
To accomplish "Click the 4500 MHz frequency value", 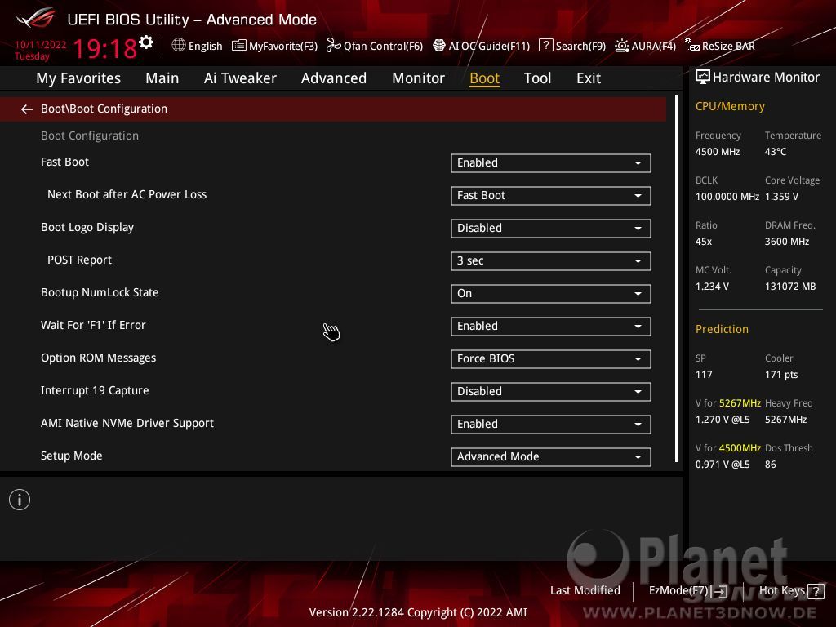I will click(x=717, y=152).
